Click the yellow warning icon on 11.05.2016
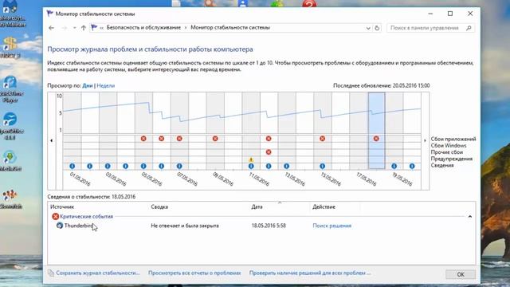 [x=251, y=159]
